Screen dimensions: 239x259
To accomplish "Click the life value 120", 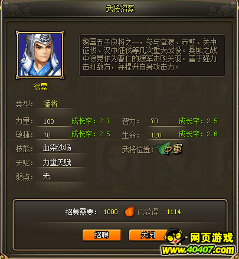I will pos(156,135).
